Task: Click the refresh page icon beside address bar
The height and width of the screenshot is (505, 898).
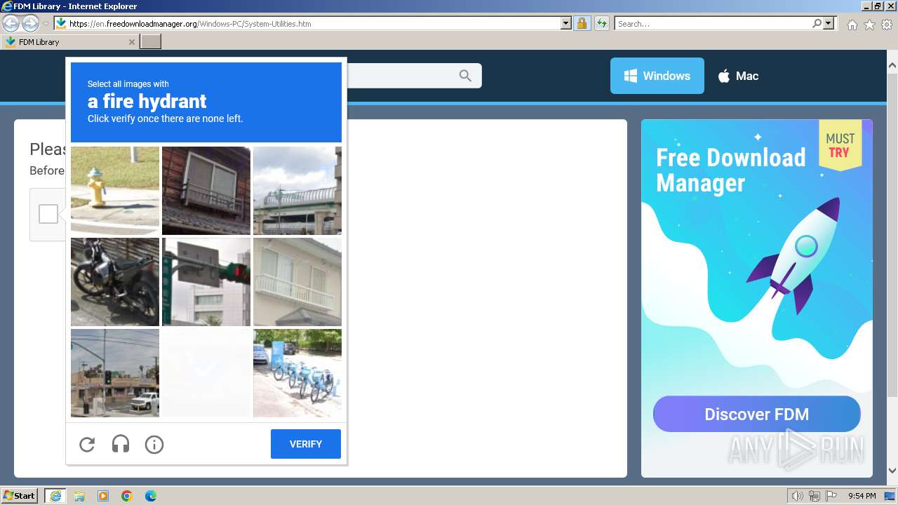Action: pyautogui.click(x=602, y=24)
